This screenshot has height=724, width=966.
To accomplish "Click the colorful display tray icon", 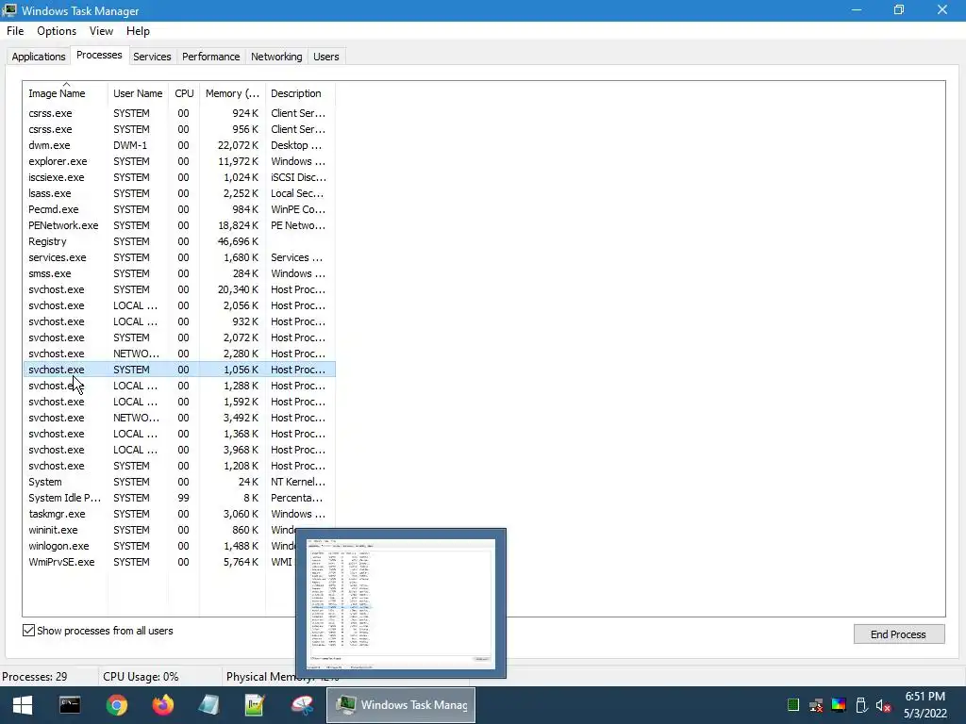I will pos(839,705).
